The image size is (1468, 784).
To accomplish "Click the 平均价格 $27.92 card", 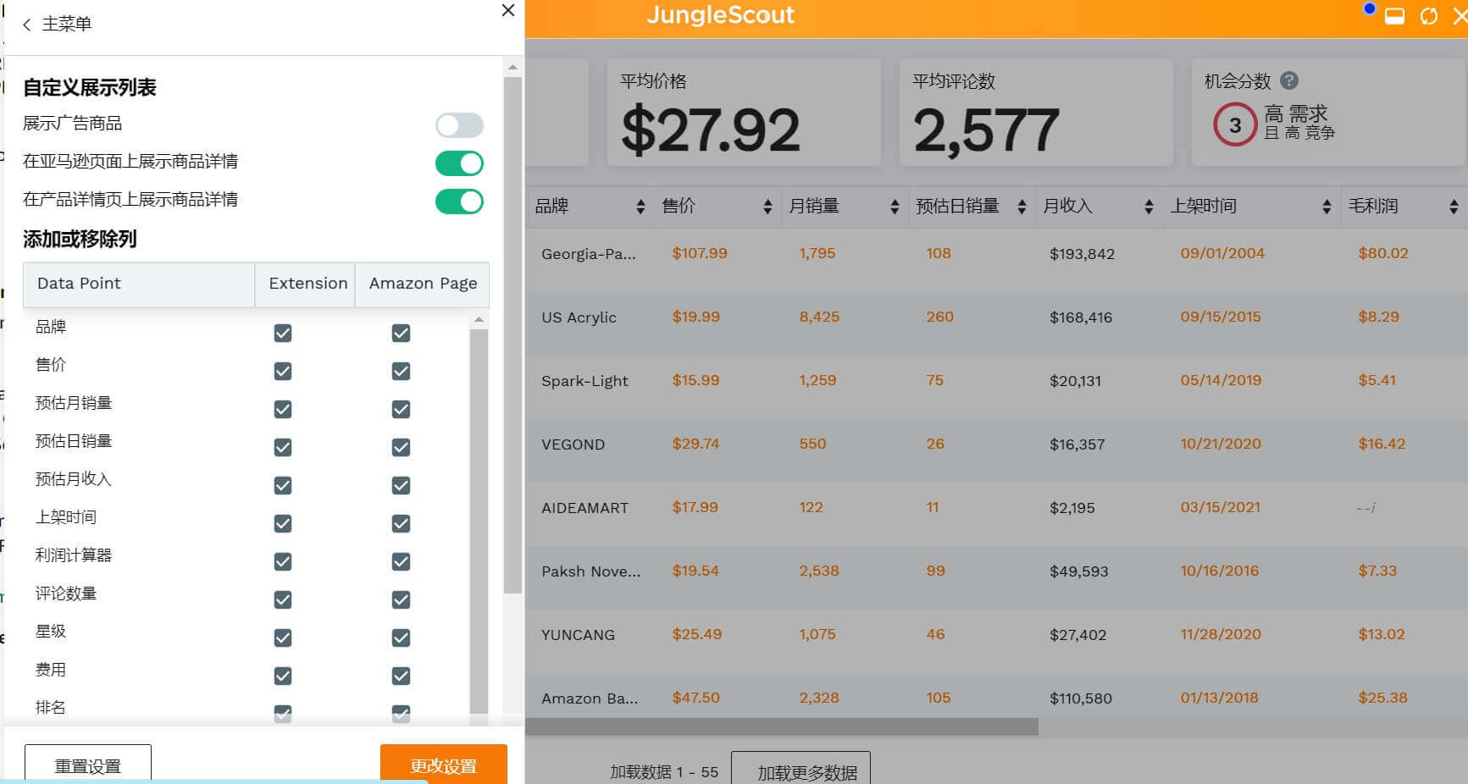I will pos(744,112).
